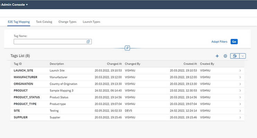Screen dimensions: 257x138
Task: Add a new tag with plus icon
Action: [x=217, y=56]
